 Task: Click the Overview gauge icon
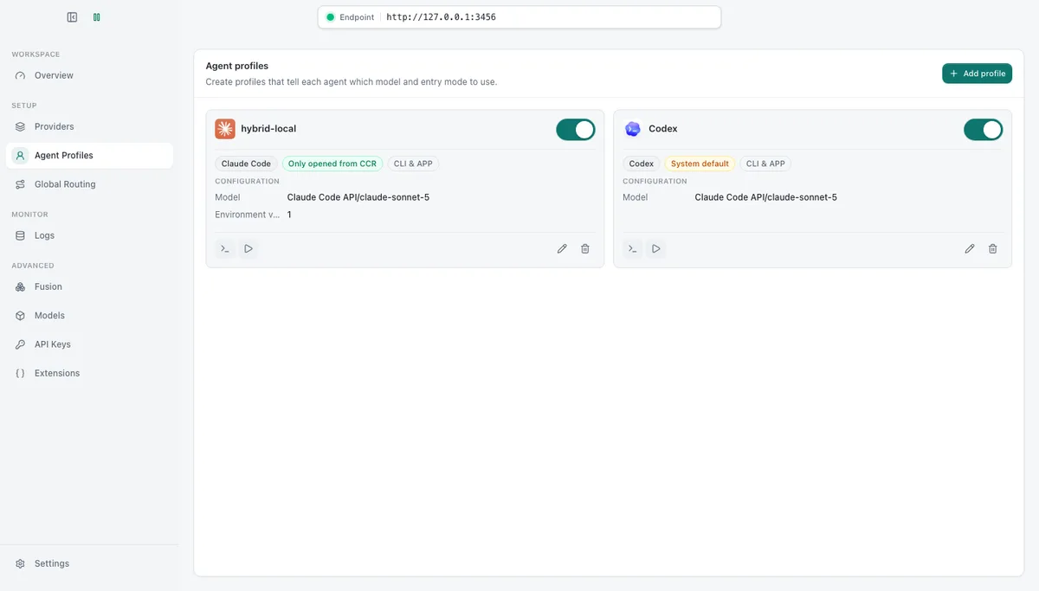[x=21, y=75]
